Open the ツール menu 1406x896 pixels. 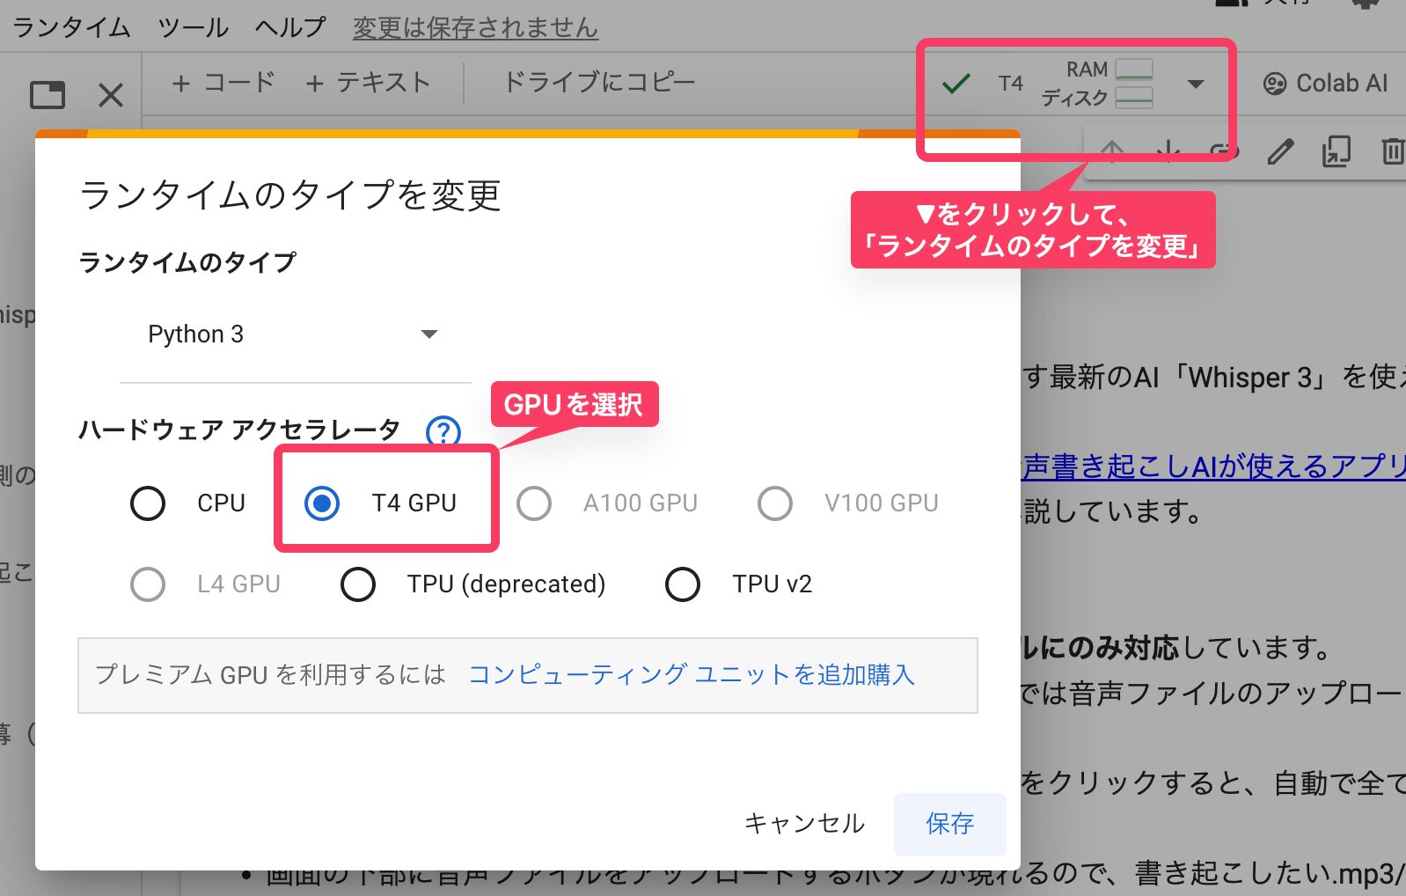[193, 27]
